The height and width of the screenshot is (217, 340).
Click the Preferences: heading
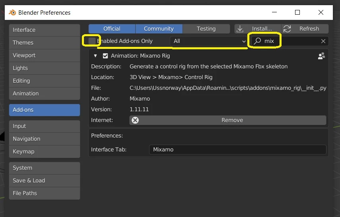coord(107,136)
